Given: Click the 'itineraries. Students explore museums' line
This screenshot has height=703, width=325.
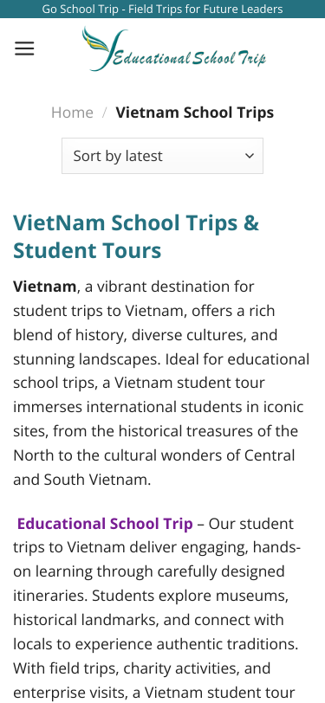Looking at the screenshot, I should click(x=151, y=596).
